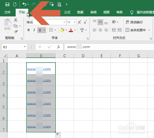Click the print preview icon

point(59,4)
